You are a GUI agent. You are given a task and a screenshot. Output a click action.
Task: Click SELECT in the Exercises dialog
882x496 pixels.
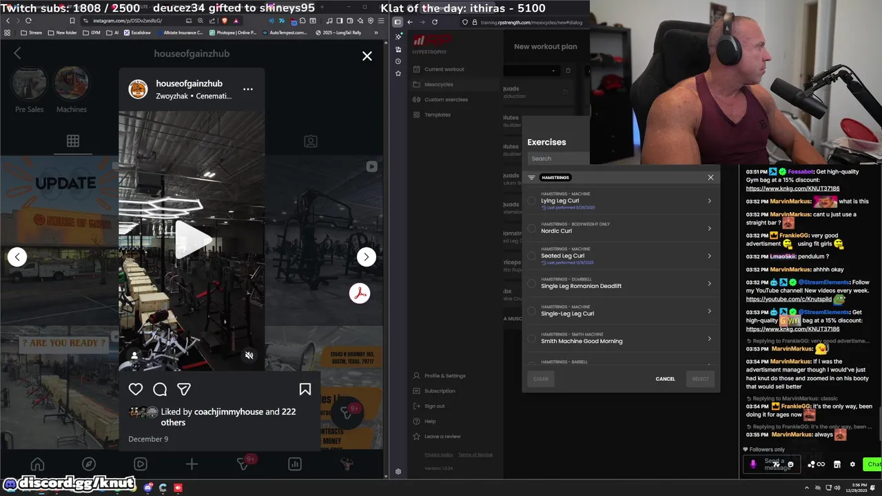tap(700, 379)
